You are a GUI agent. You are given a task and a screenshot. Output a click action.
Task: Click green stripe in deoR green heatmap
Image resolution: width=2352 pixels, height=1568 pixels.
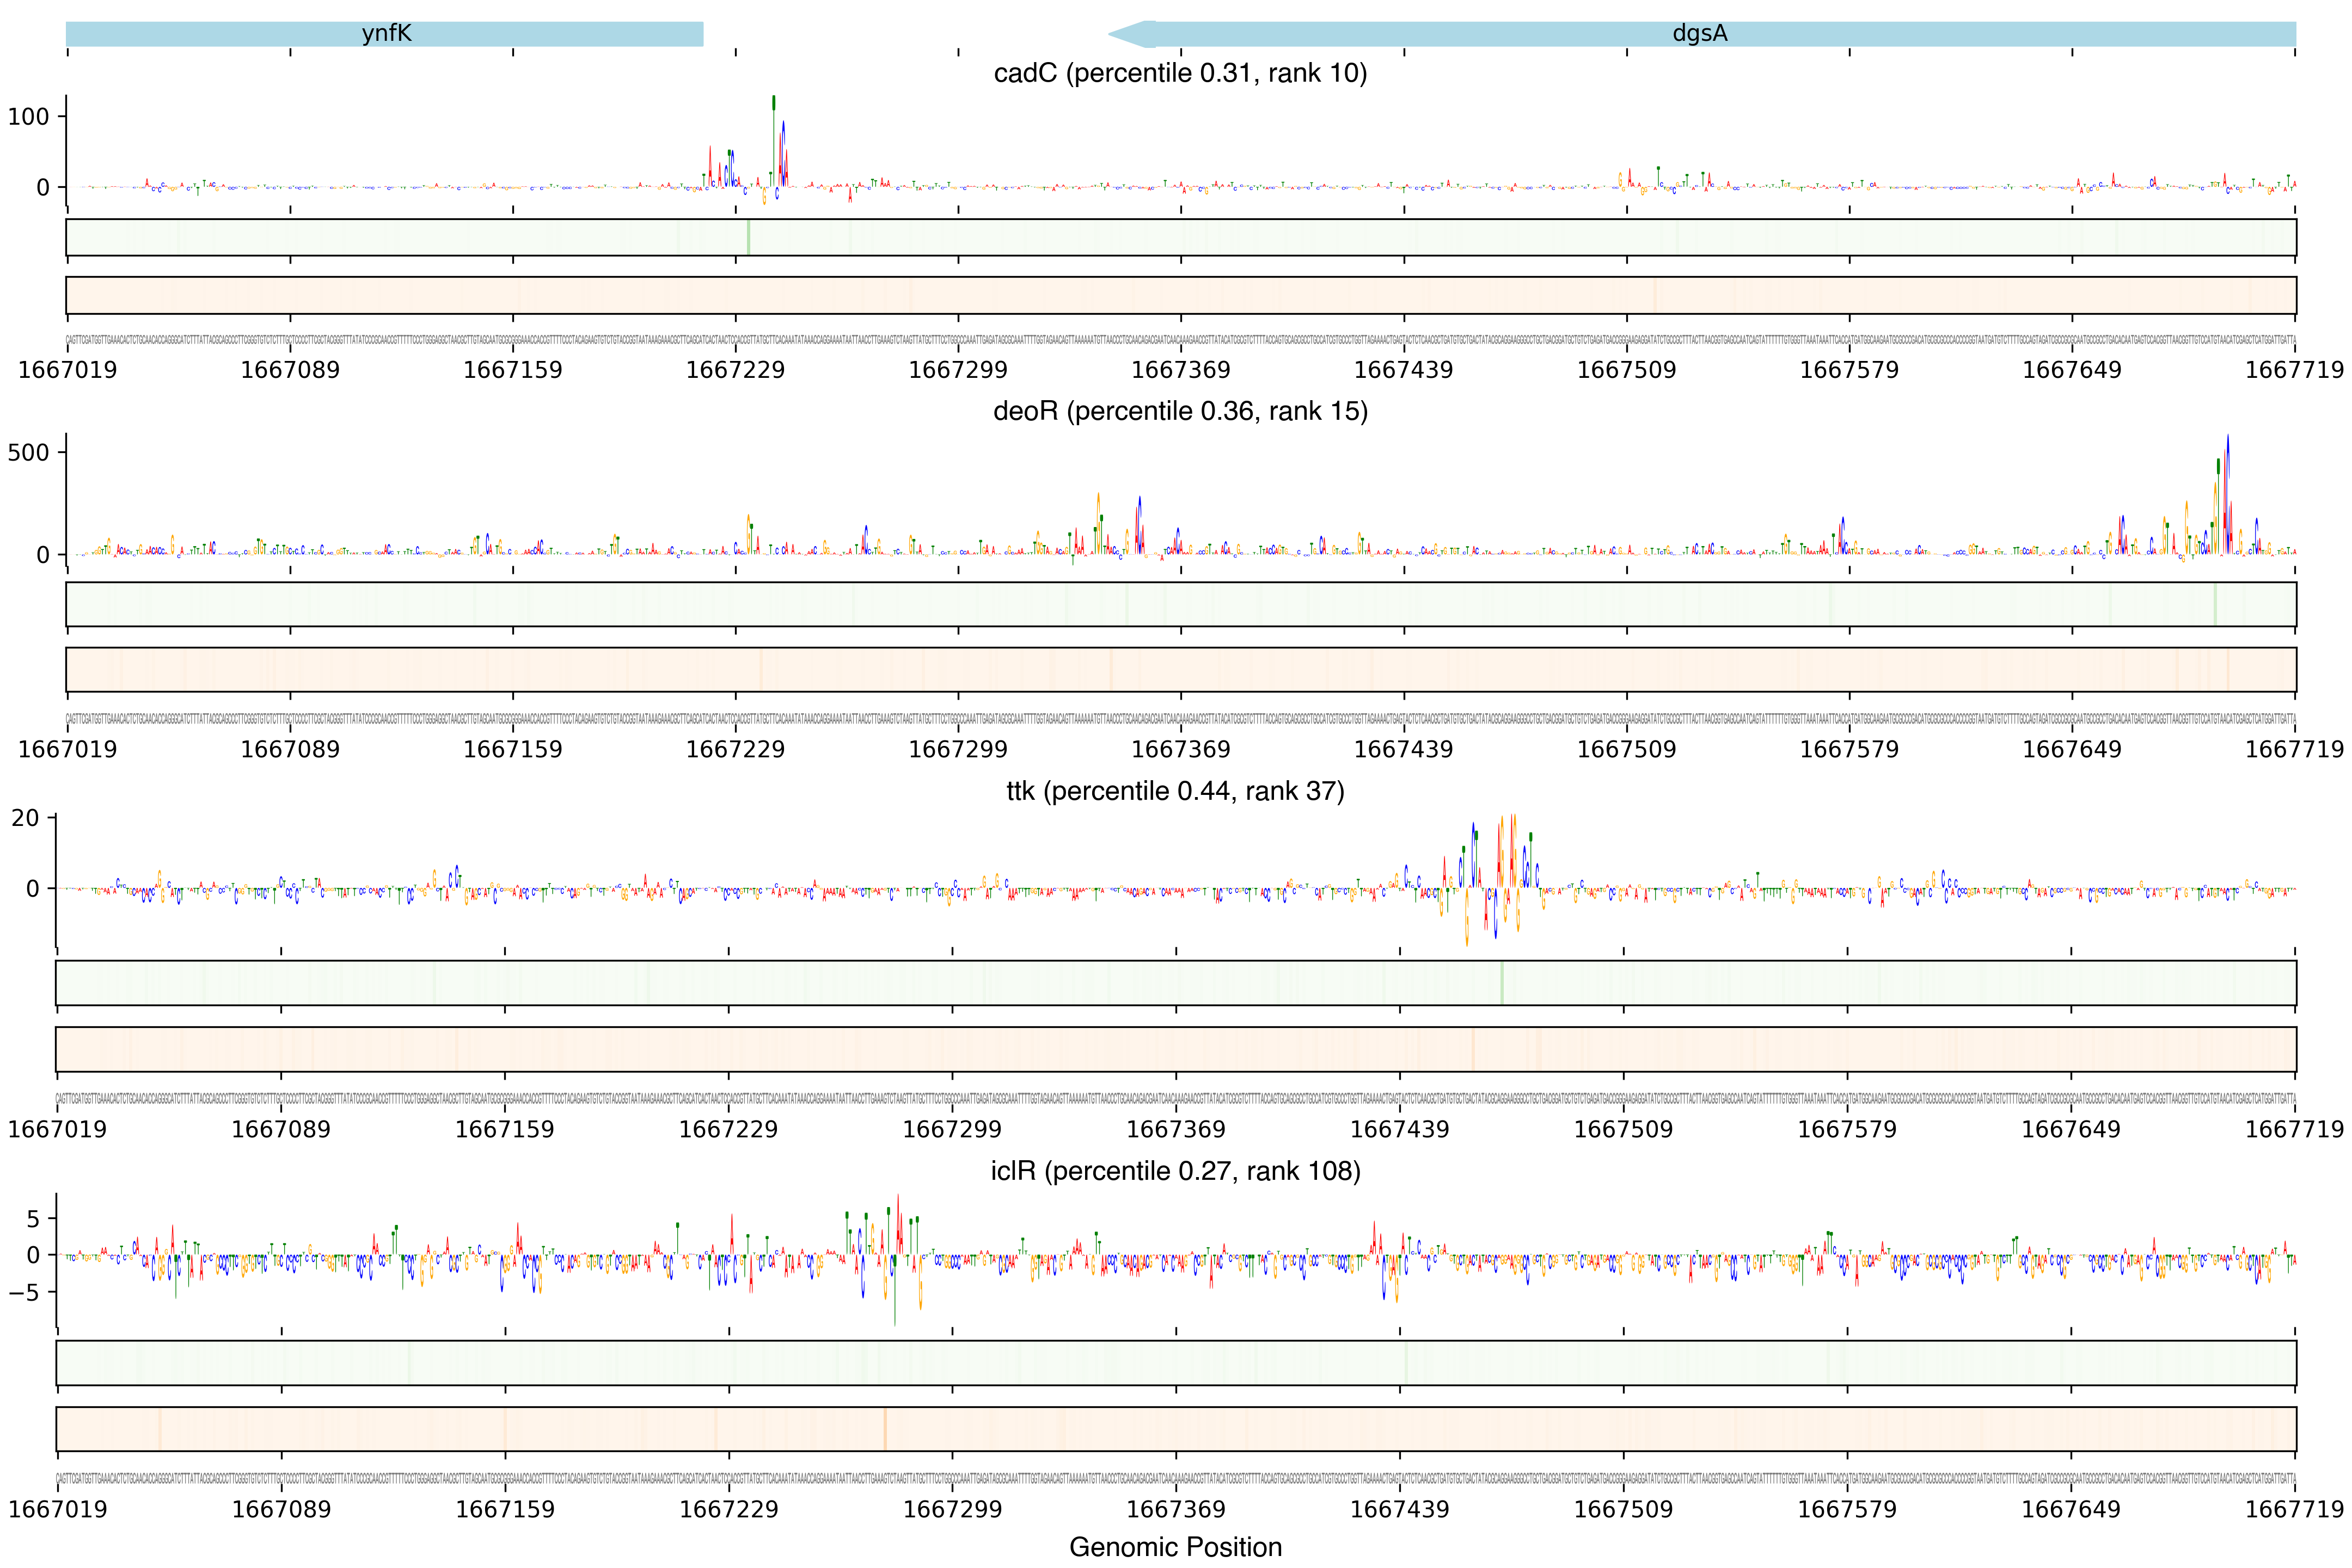point(2215,604)
